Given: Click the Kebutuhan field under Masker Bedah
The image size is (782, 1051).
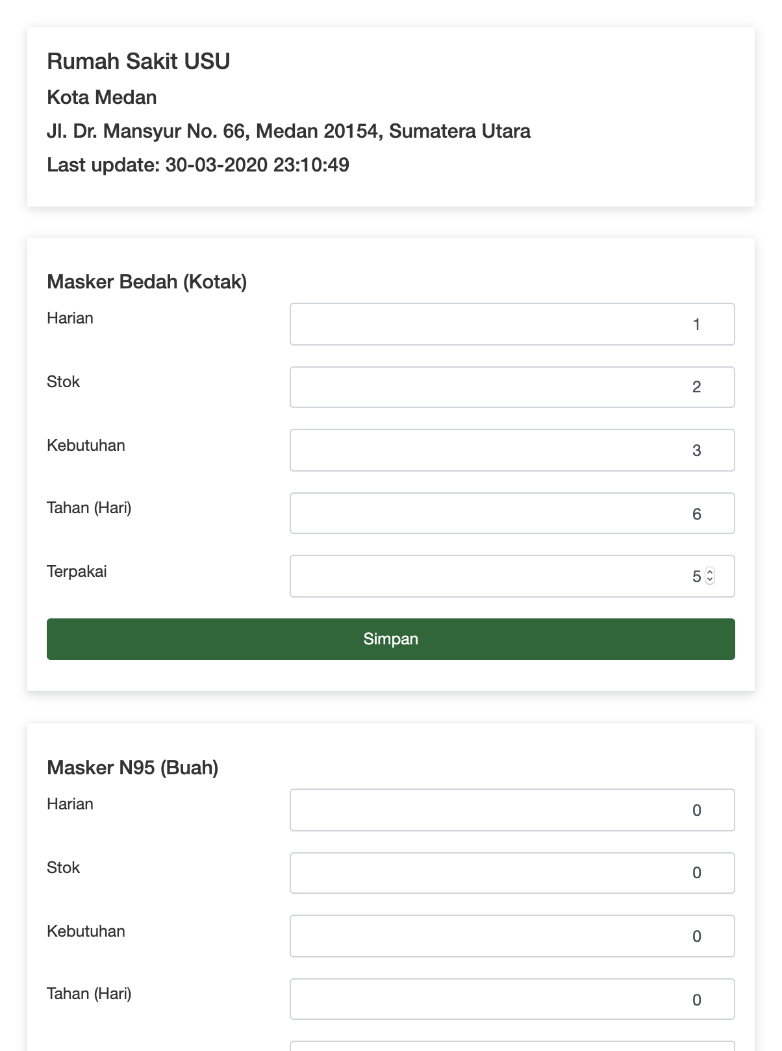Looking at the screenshot, I should click(x=512, y=450).
